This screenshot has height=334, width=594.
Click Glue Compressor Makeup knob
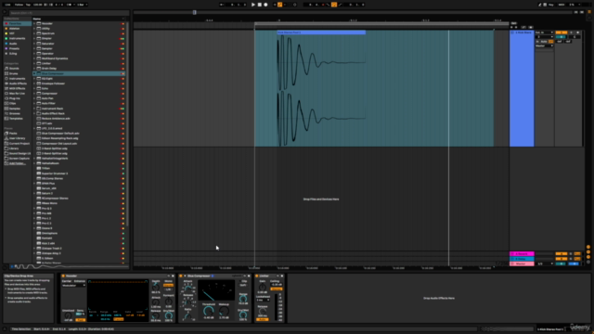224,311
